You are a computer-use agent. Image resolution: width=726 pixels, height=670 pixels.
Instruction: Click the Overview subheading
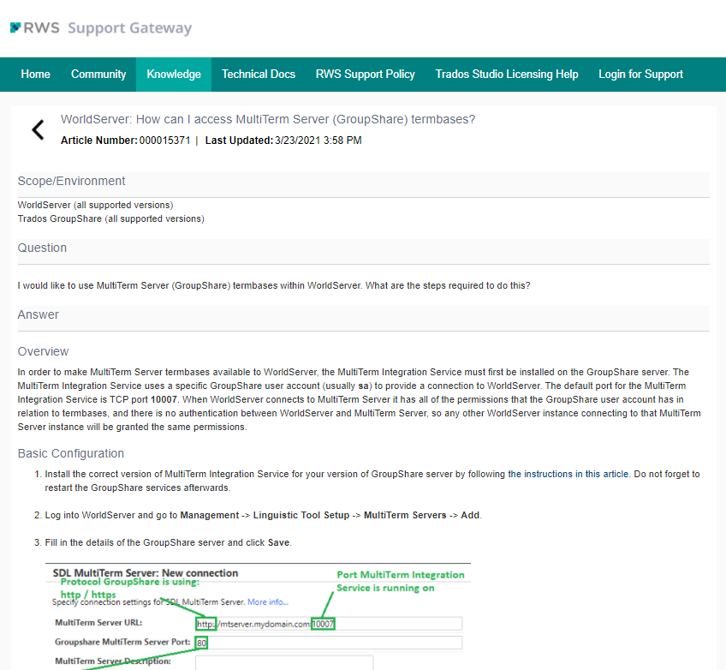click(43, 351)
